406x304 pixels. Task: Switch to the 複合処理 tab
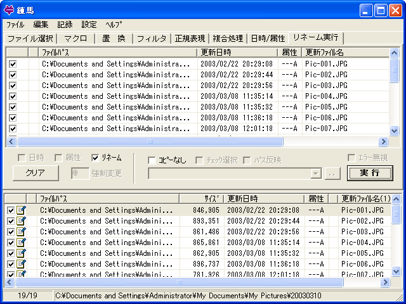pyautogui.click(x=228, y=39)
